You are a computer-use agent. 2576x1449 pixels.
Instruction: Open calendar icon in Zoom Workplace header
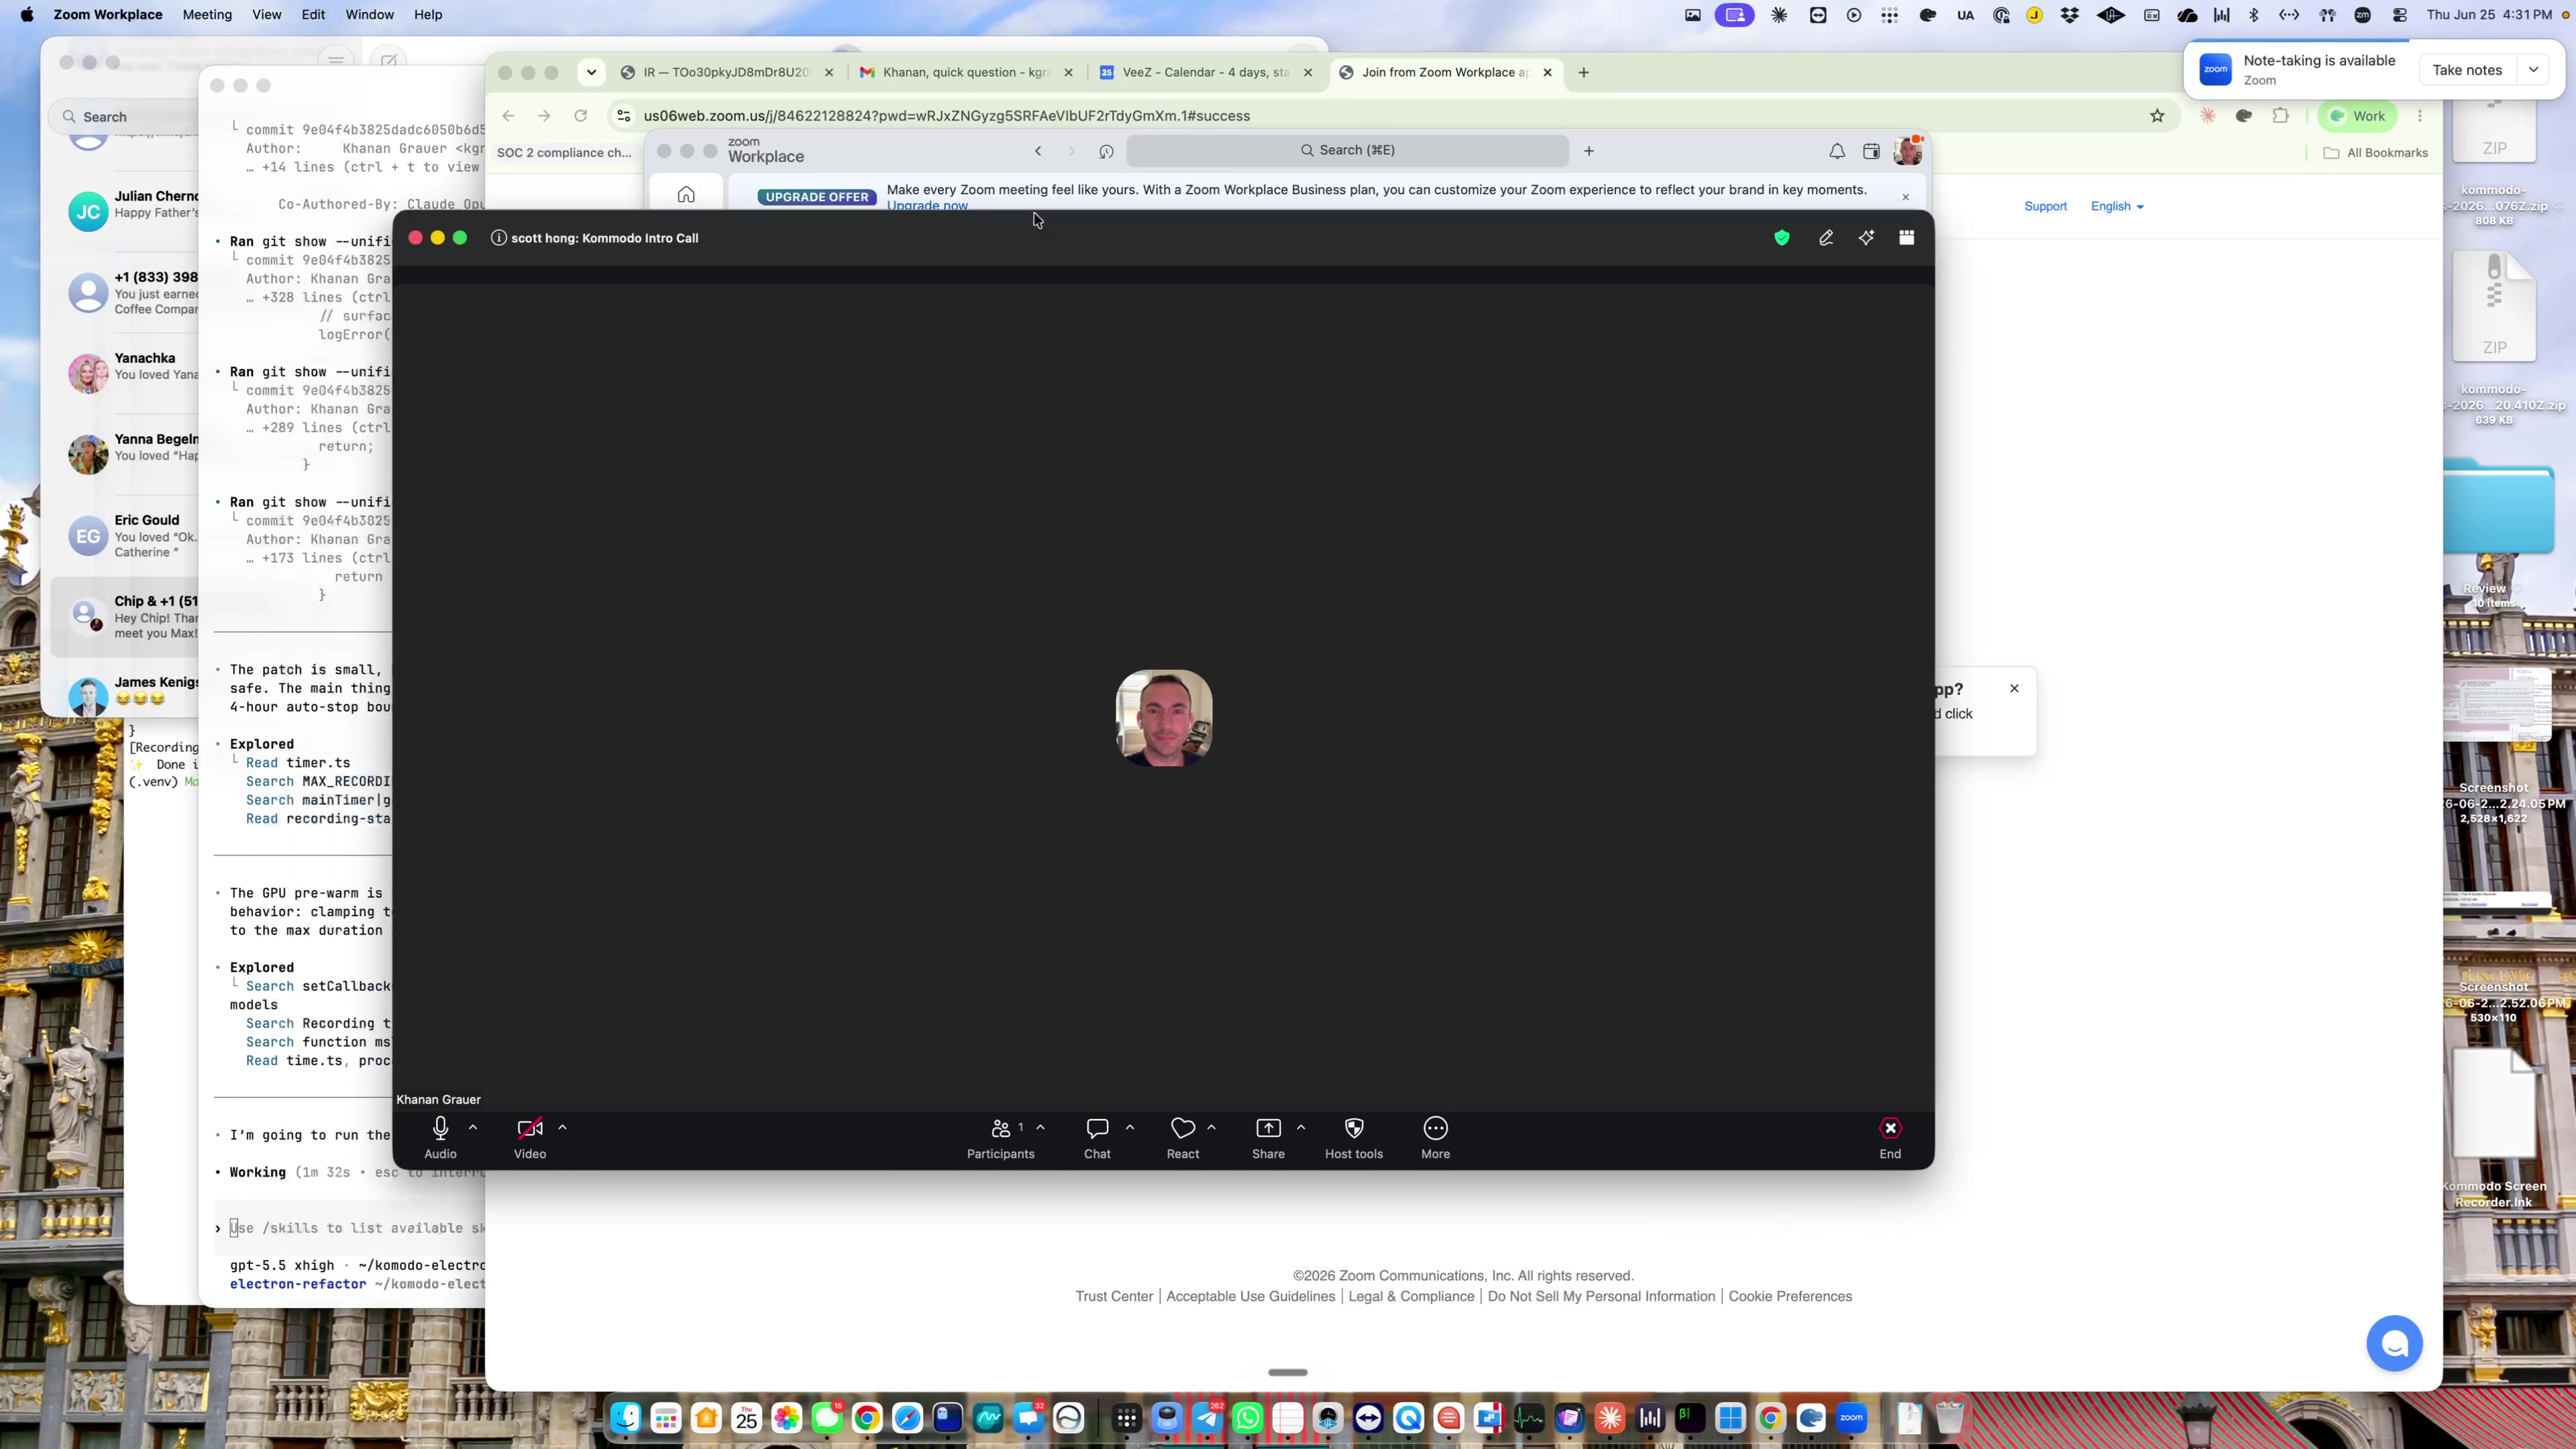[x=1871, y=151]
